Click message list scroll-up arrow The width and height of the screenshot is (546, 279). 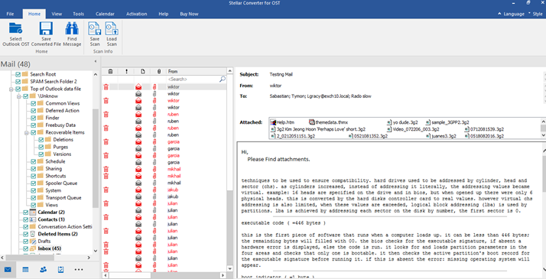tap(229, 71)
